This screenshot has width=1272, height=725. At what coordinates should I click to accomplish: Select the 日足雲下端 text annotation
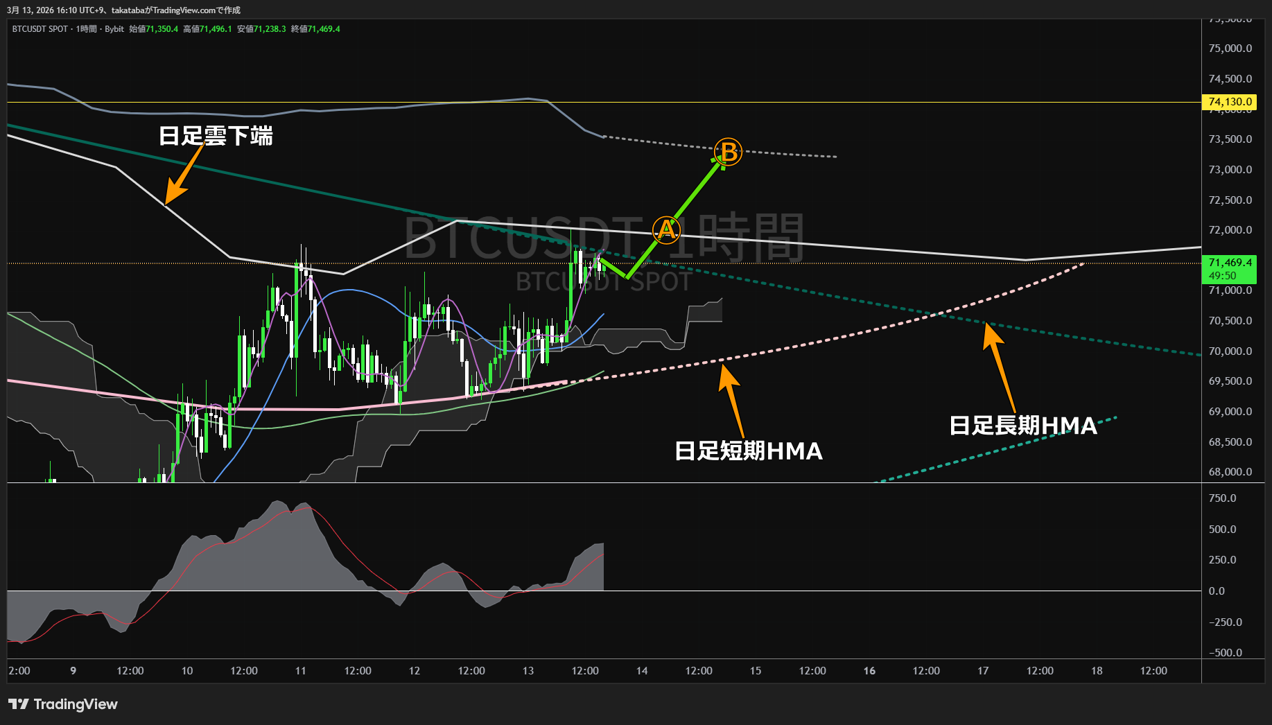click(x=216, y=136)
